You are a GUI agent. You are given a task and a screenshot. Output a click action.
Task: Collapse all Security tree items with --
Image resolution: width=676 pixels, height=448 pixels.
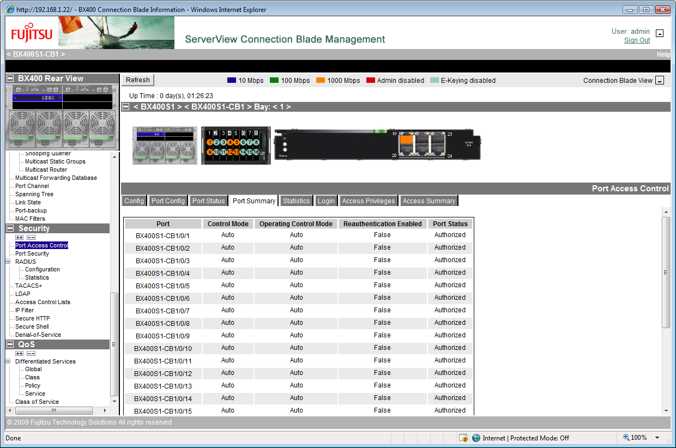[31, 237]
